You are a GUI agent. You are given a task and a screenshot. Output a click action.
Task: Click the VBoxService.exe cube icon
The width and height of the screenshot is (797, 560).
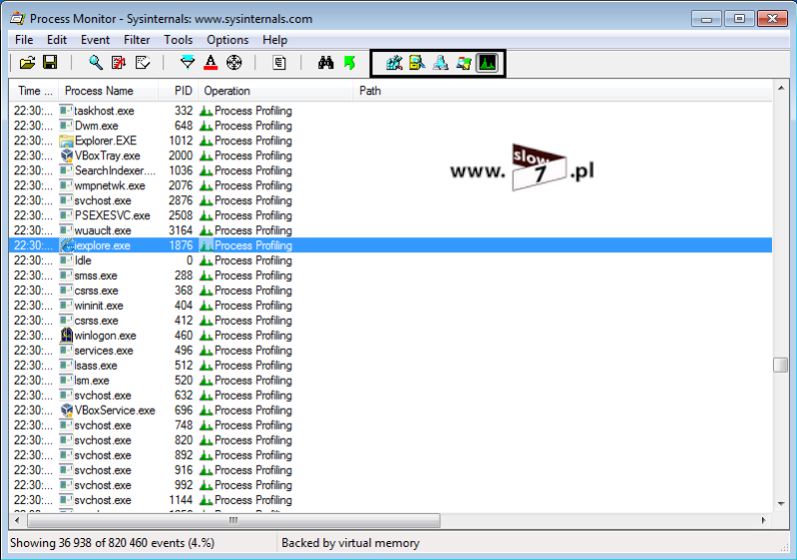pyautogui.click(x=66, y=411)
